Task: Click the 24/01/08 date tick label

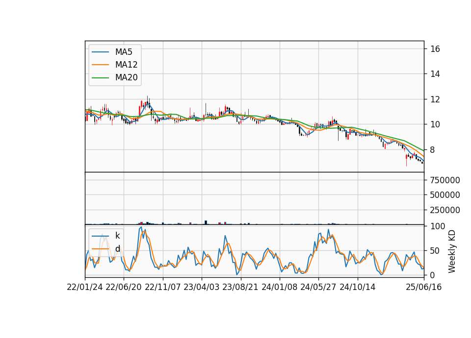Action: [x=280, y=288]
